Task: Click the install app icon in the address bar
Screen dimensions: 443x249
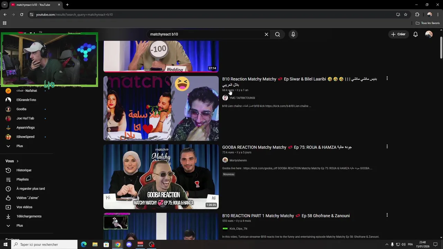Action: [x=398, y=15]
